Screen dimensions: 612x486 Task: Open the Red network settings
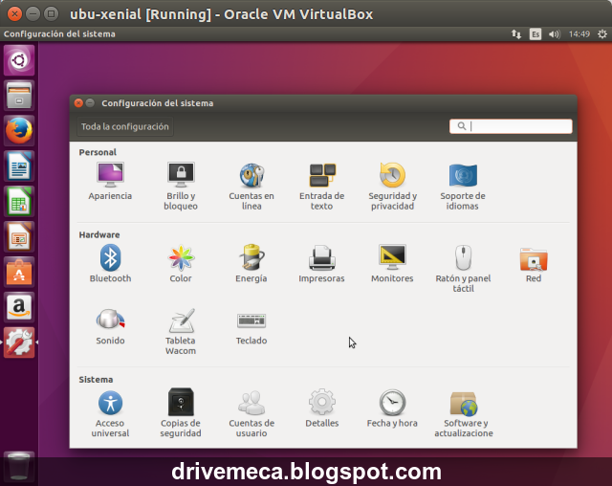point(534,263)
